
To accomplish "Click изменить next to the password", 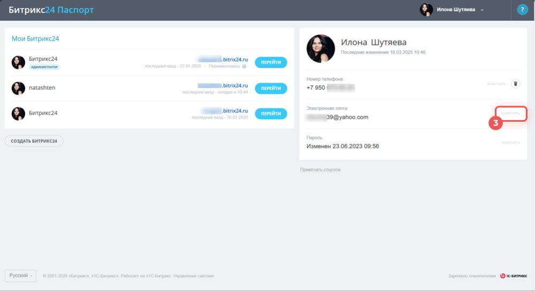I will (x=511, y=142).
